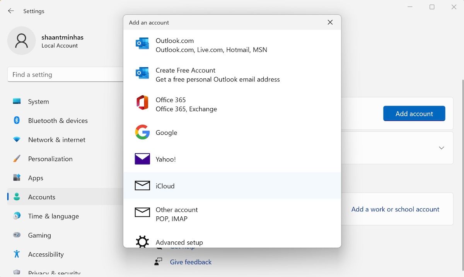Click the Other account envelope icon
Image resolution: width=464 pixels, height=277 pixels.
click(x=142, y=212)
